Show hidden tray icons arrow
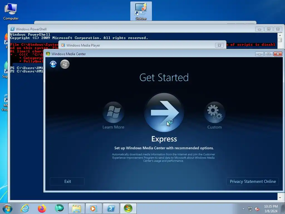Viewport: 285px width, 214px height. [x=243, y=209]
